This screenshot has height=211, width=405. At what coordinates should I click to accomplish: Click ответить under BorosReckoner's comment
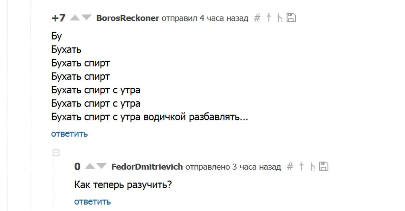click(70, 134)
